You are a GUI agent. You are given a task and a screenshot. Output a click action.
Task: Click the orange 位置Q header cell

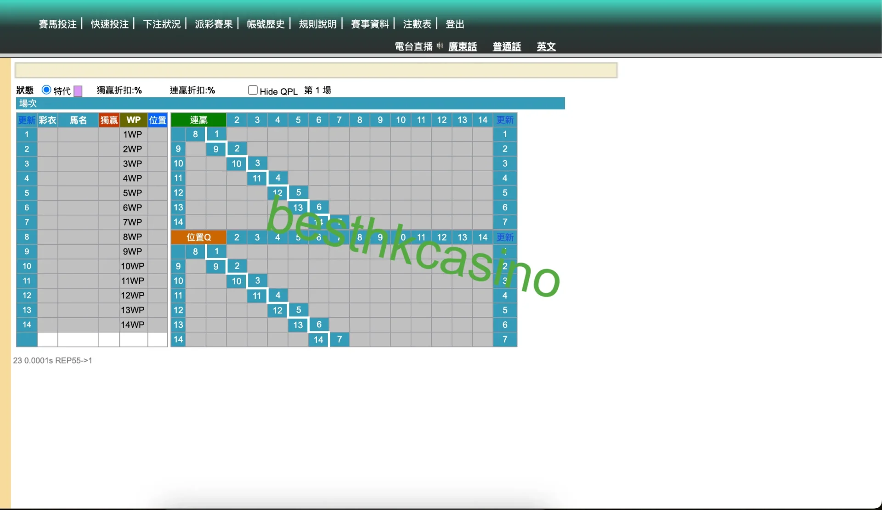[x=198, y=237]
